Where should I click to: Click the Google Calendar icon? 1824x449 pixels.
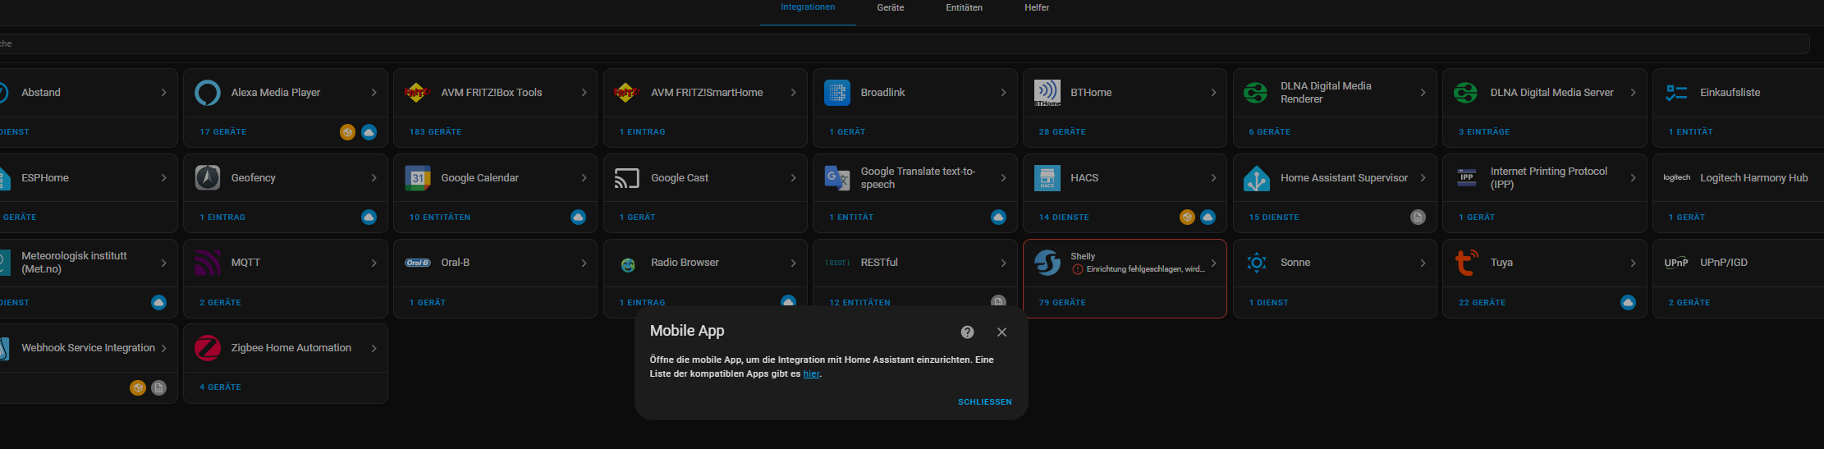click(x=418, y=178)
